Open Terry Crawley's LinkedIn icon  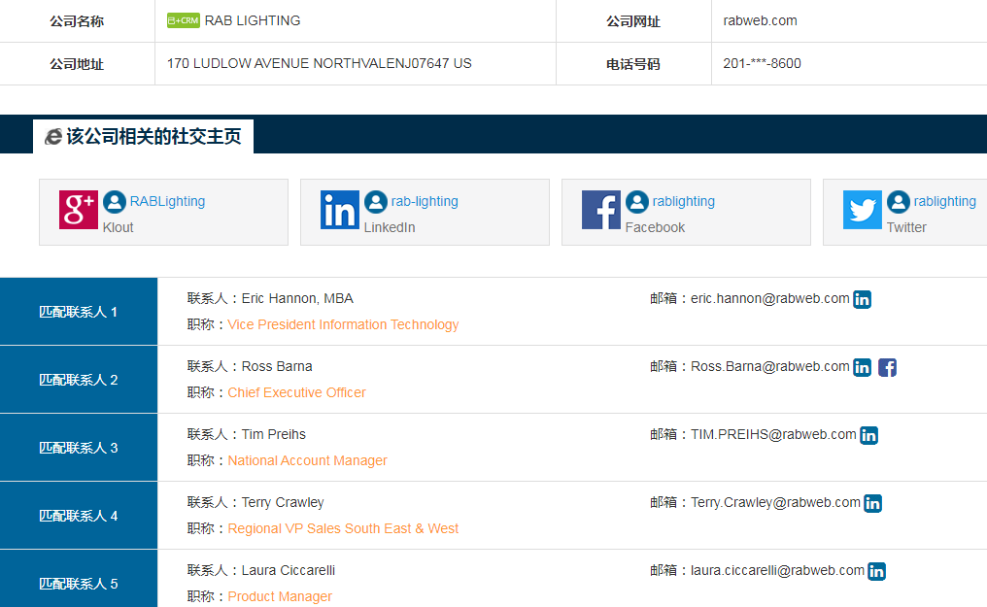pyautogui.click(x=872, y=503)
